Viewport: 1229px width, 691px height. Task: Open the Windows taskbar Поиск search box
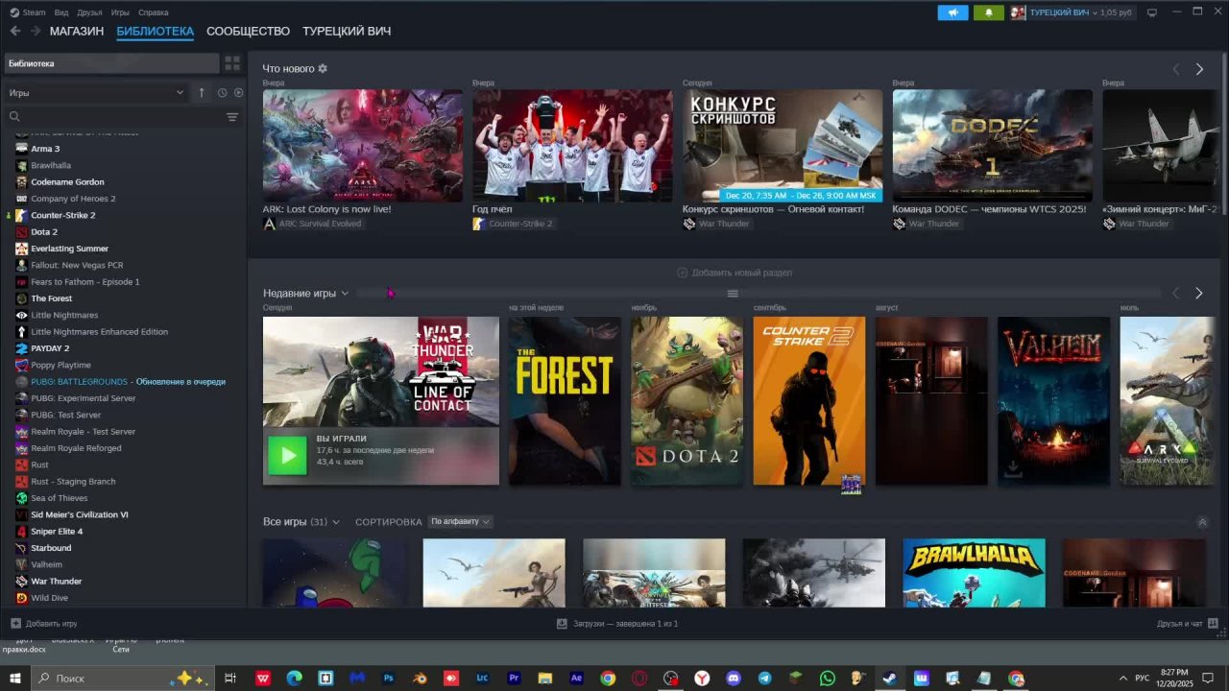(x=122, y=678)
